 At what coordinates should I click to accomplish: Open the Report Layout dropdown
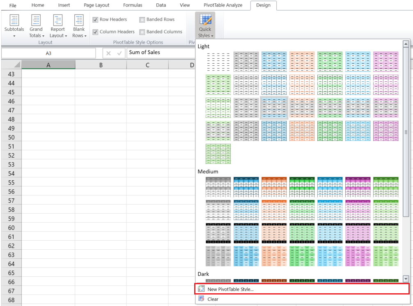tap(58, 26)
